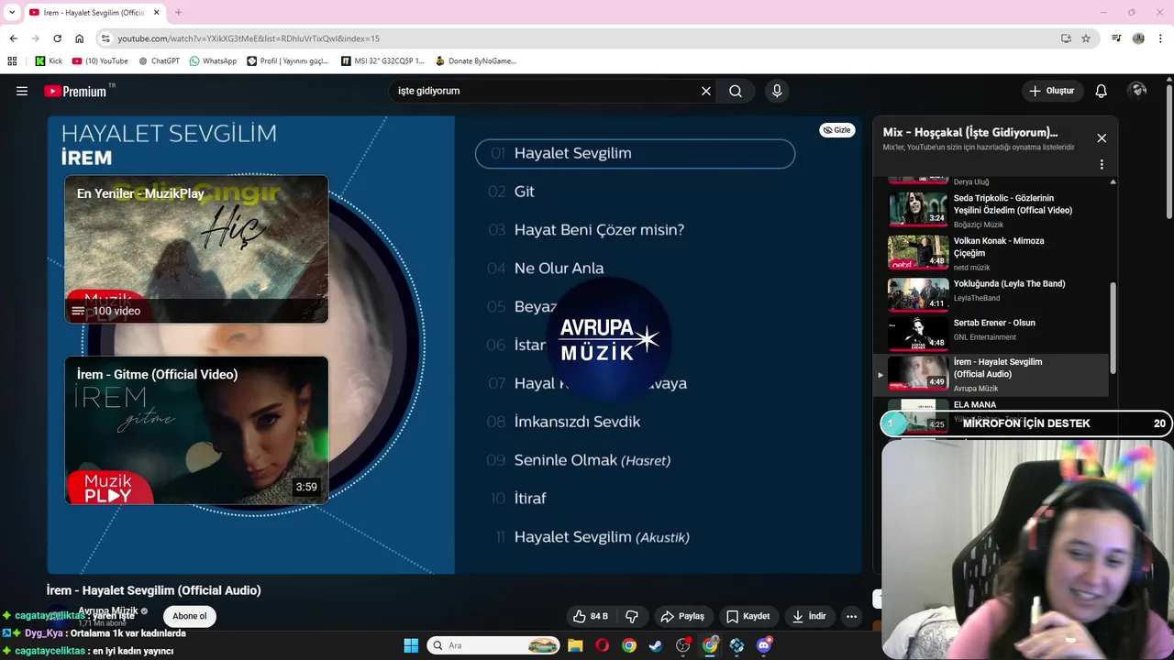Click the Windows taskbar Ara search box

(493, 645)
